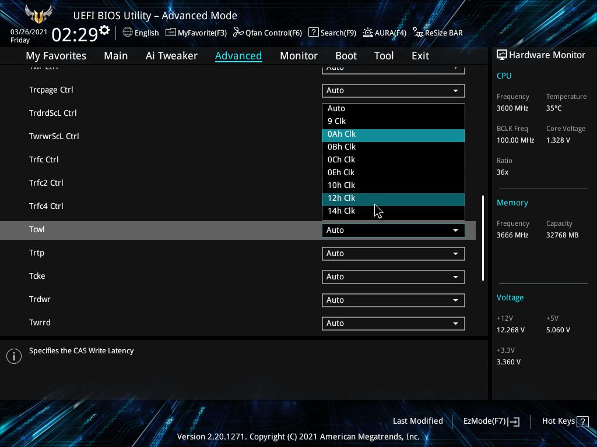Click the 02:29 clock display
This screenshot has width=597, height=447.
(x=75, y=34)
